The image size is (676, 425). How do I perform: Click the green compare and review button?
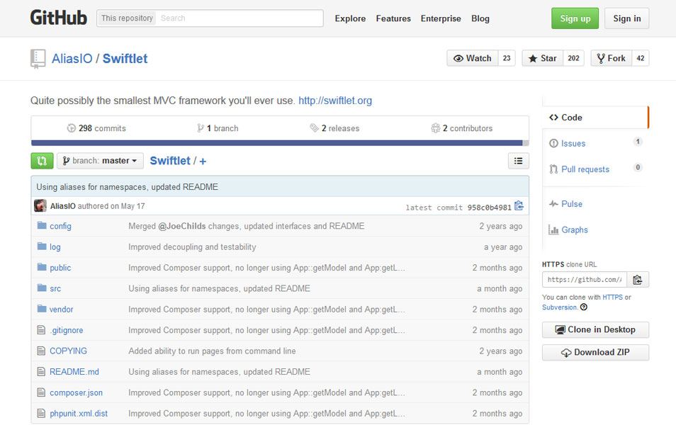pos(42,161)
